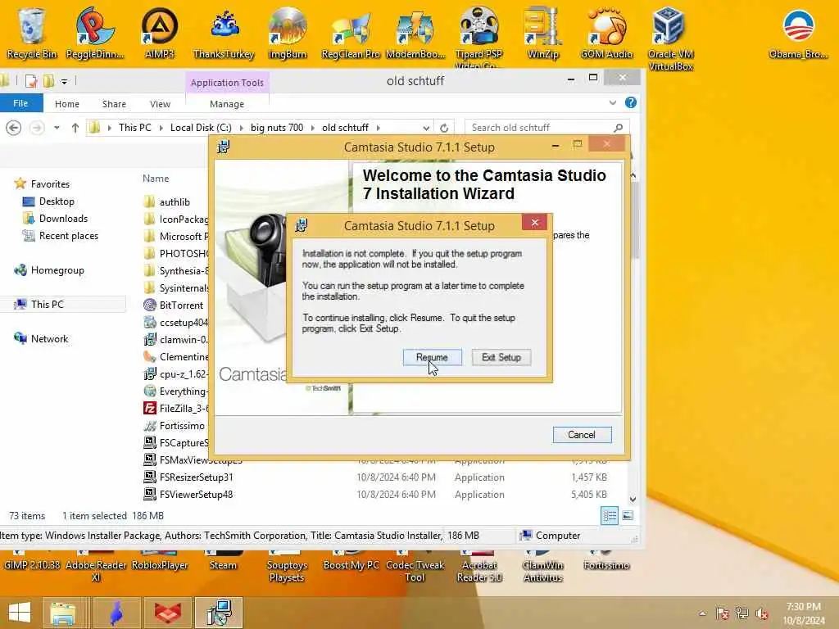Open the Recycle Bin desktop icon
The height and width of the screenshot is (629, 839).
32,33
